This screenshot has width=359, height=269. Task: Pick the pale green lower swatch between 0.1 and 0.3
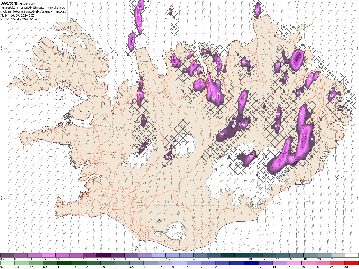(7, 263)
